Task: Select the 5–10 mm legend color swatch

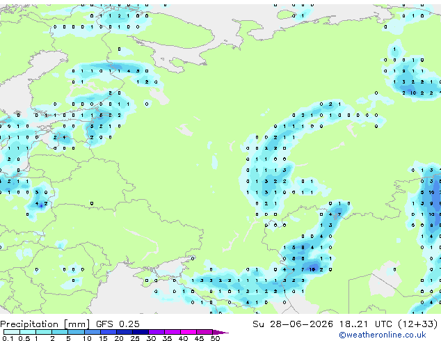Action: pos(76,332)
